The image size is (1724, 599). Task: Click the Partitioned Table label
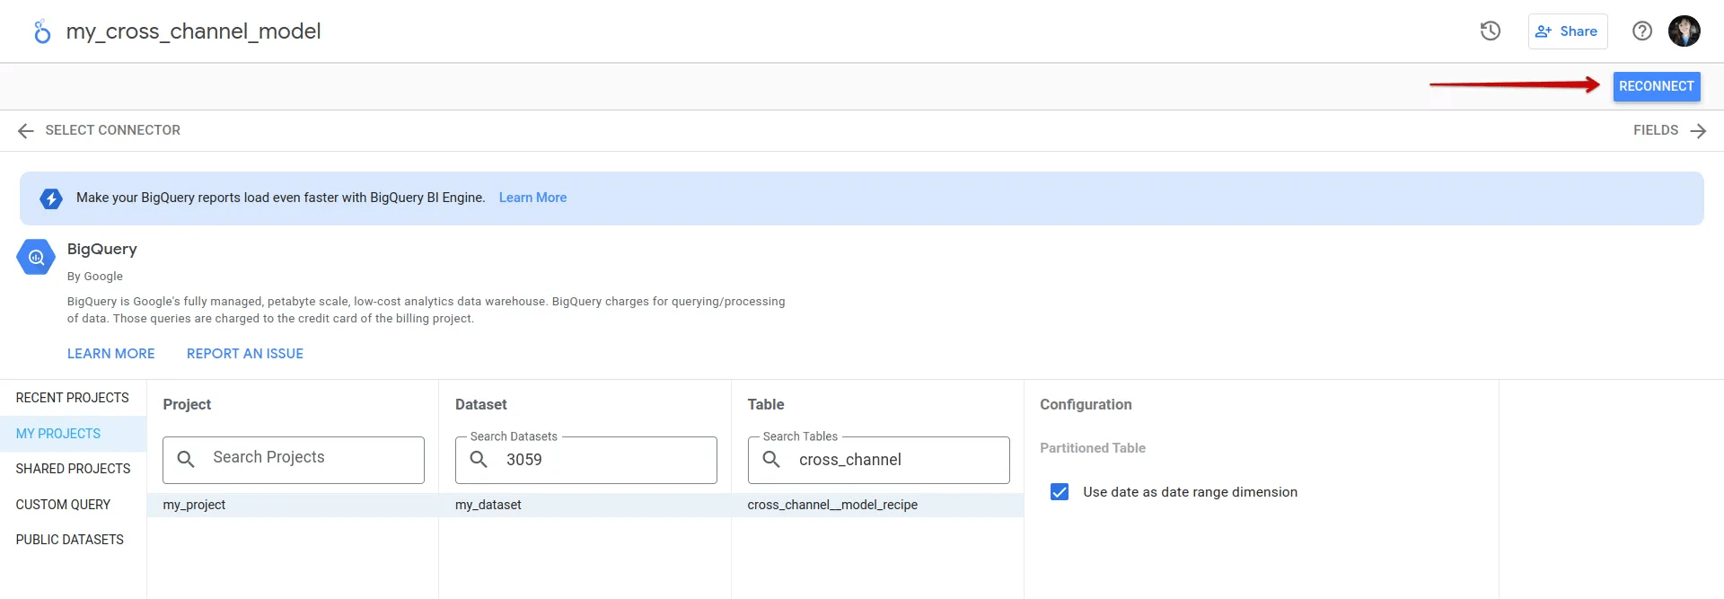tap(1093, 448)
